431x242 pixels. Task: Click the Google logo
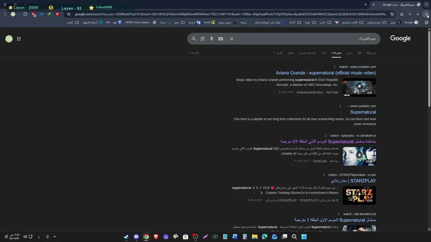[x=400, y=38]
